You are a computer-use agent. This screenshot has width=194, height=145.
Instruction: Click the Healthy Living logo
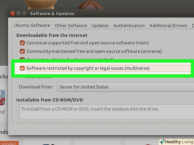[176, 142]
